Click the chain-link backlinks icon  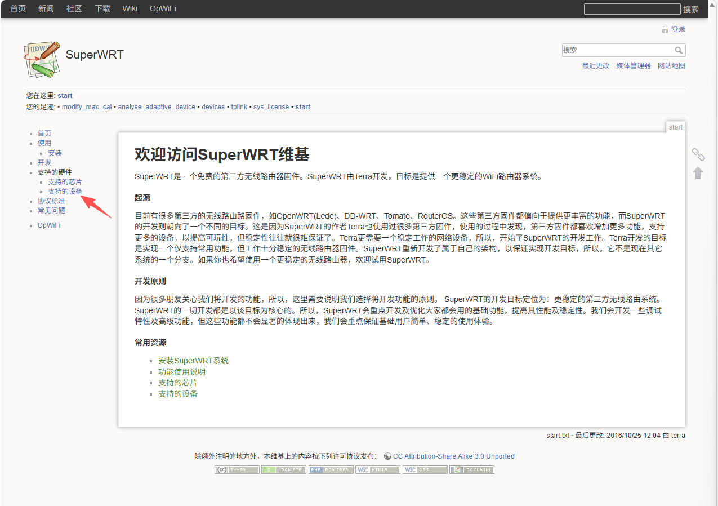click(698, 154)
